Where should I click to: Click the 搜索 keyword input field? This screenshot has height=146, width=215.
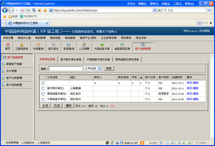click(66, 68)
